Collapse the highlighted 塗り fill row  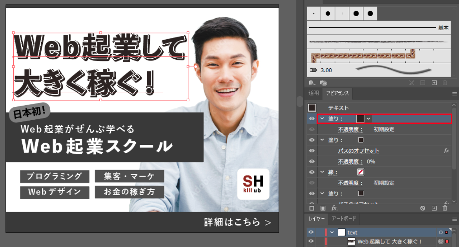click(x=322, y=118)
